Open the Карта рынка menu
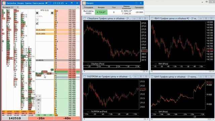The height and width of the screenshot is (121, 215). tap(38, 3)
